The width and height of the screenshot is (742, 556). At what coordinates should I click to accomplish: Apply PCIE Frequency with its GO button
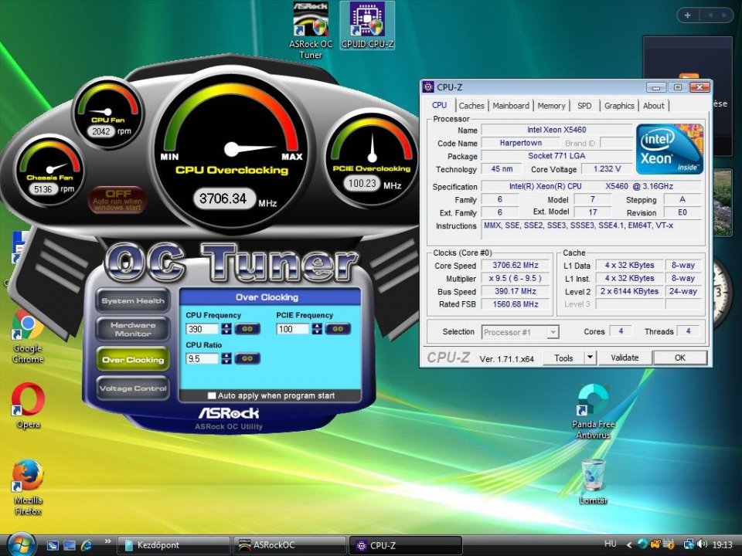(338, 329)
